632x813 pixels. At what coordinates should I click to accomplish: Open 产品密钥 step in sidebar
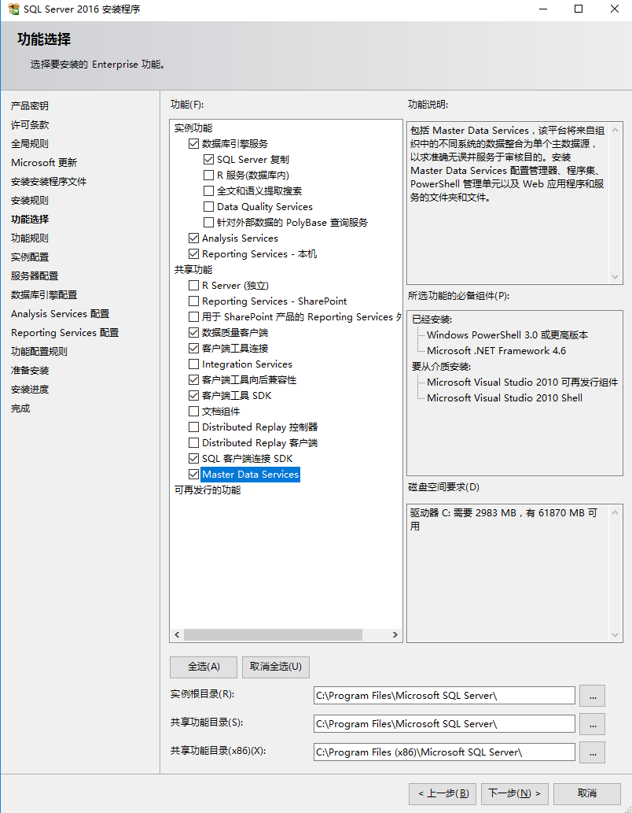point(30,105)
